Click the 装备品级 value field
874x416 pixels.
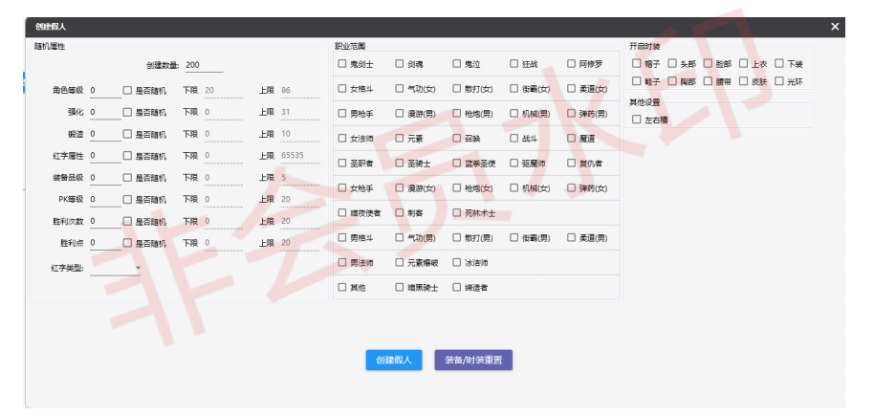tap(105, 177)
